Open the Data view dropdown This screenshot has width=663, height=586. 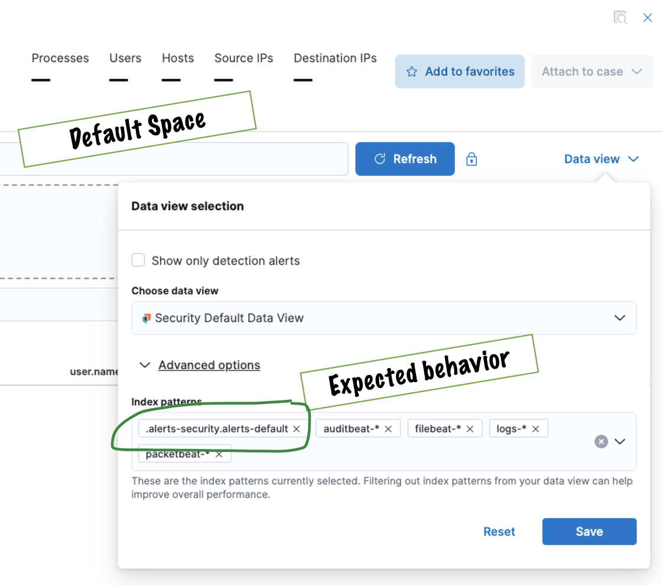coord(602,158)
